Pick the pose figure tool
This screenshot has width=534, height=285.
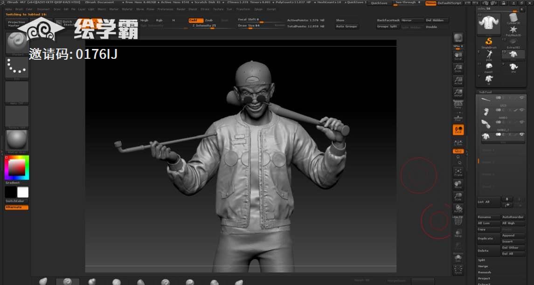[x=489, y=55]
